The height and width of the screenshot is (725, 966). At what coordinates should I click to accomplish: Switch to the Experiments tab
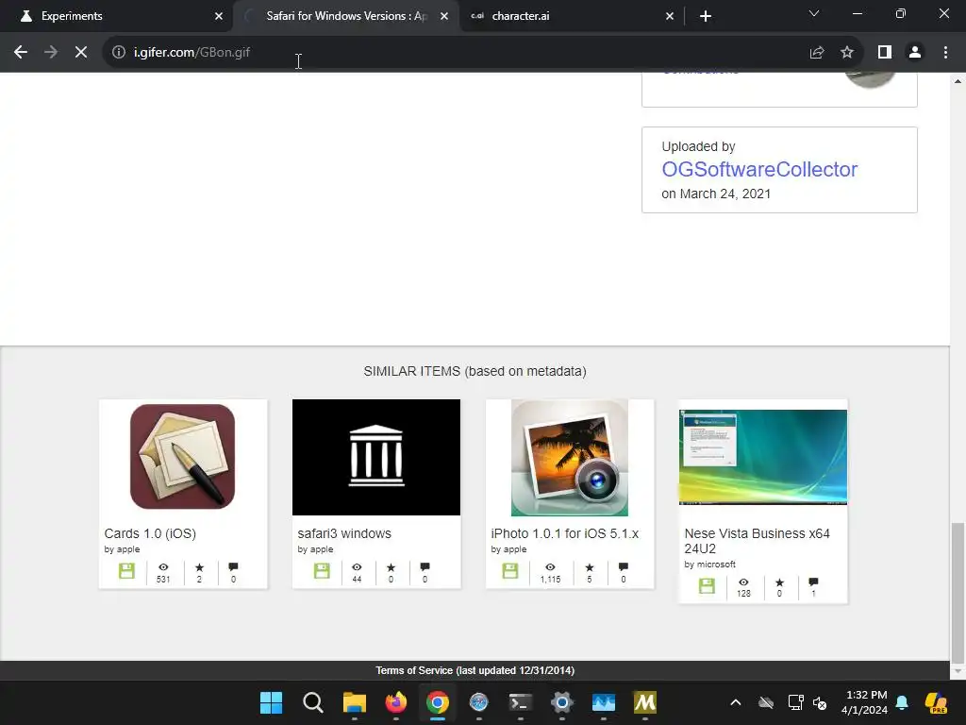point(116,16)
